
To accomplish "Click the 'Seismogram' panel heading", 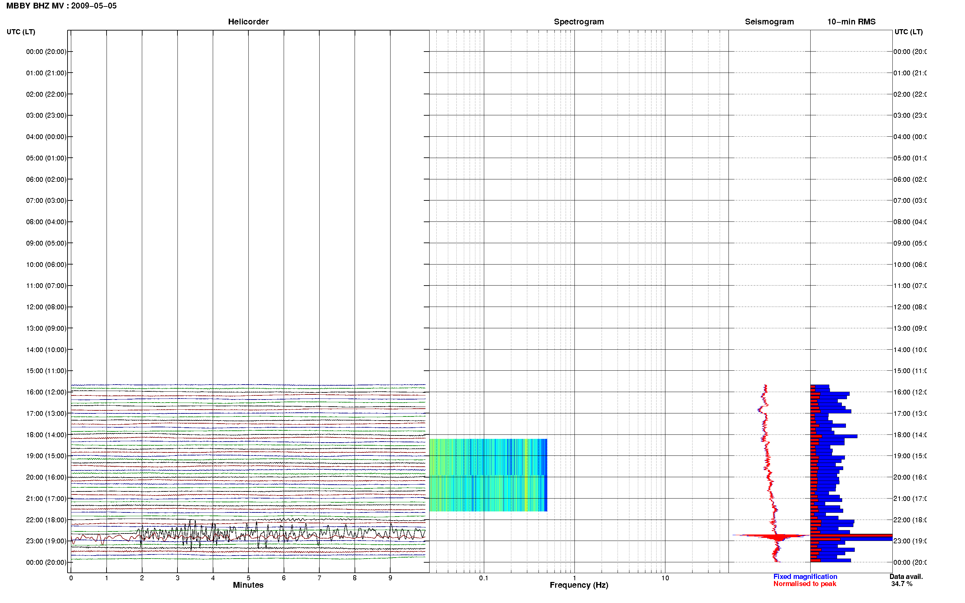I will click(769, 22).
